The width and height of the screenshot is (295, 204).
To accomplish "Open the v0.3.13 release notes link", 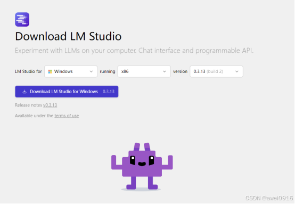I will [x=50, y=105].
